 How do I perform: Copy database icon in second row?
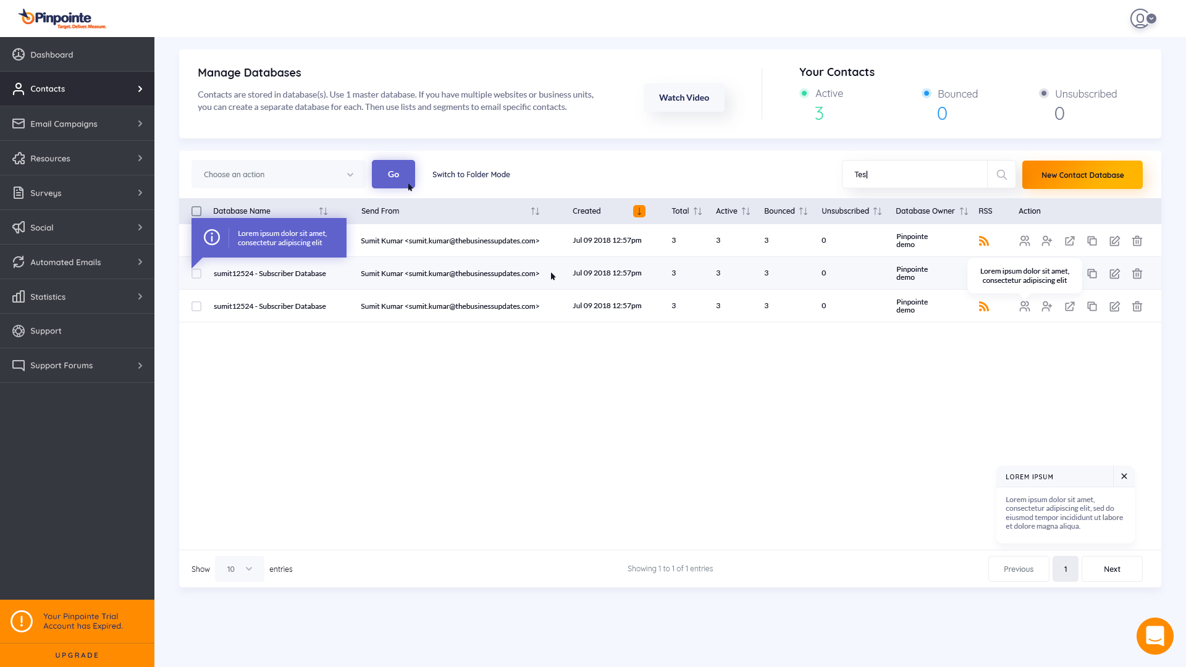[1092, 274]
